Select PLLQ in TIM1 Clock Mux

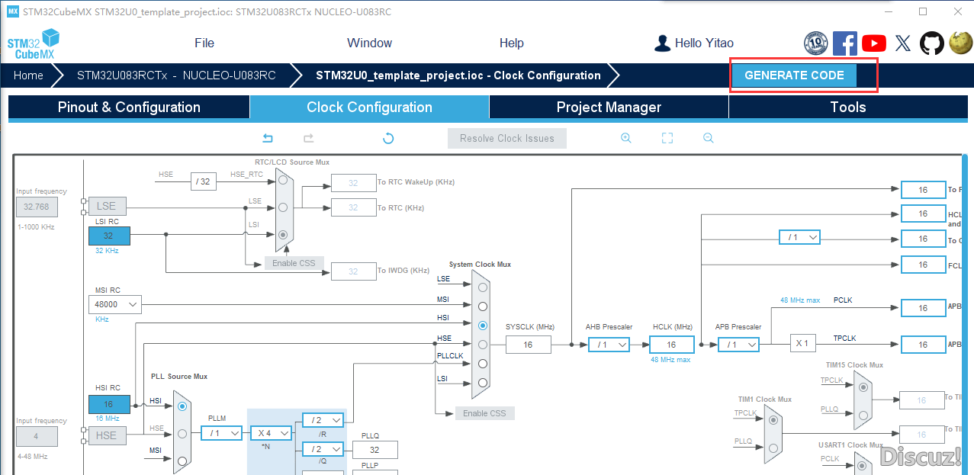click(x=773, y=447)
